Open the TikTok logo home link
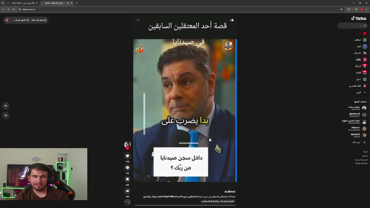The height and width of the screenshot is (208, 370). click(x=359, y=18)
